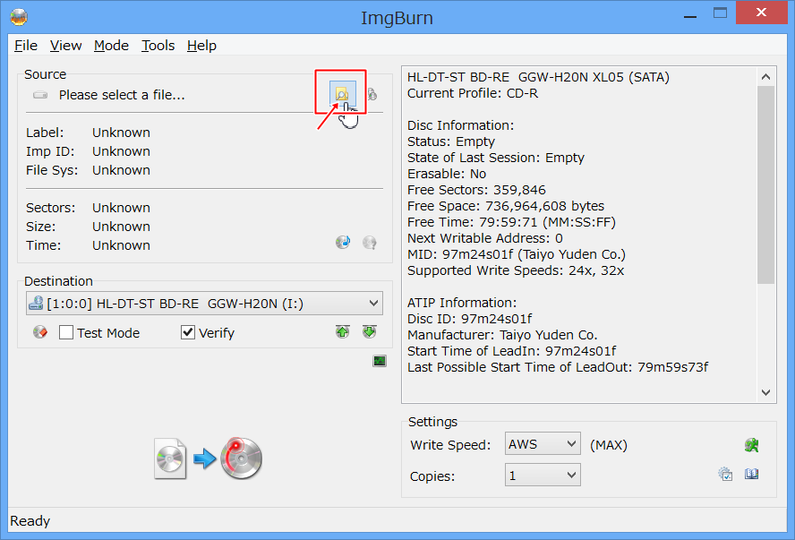The width and height of the screenshot is (795, 540).
Task: Click the 'Start Time of LeadIn: 97m24s01f' line
Action: tap(511, 351)
